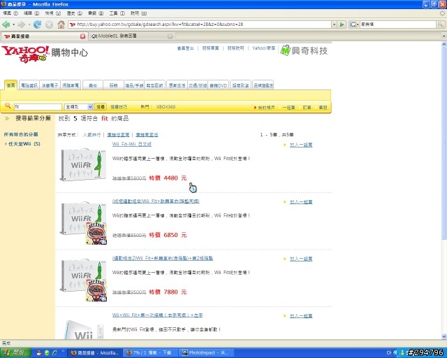The height and width of the screenshot is (358, 447).
Task: Click the Firefox Forward arrow button
Action: click(21, 24)
